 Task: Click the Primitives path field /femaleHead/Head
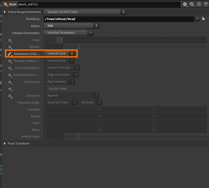pyautogui.click(x=119, y=19)
